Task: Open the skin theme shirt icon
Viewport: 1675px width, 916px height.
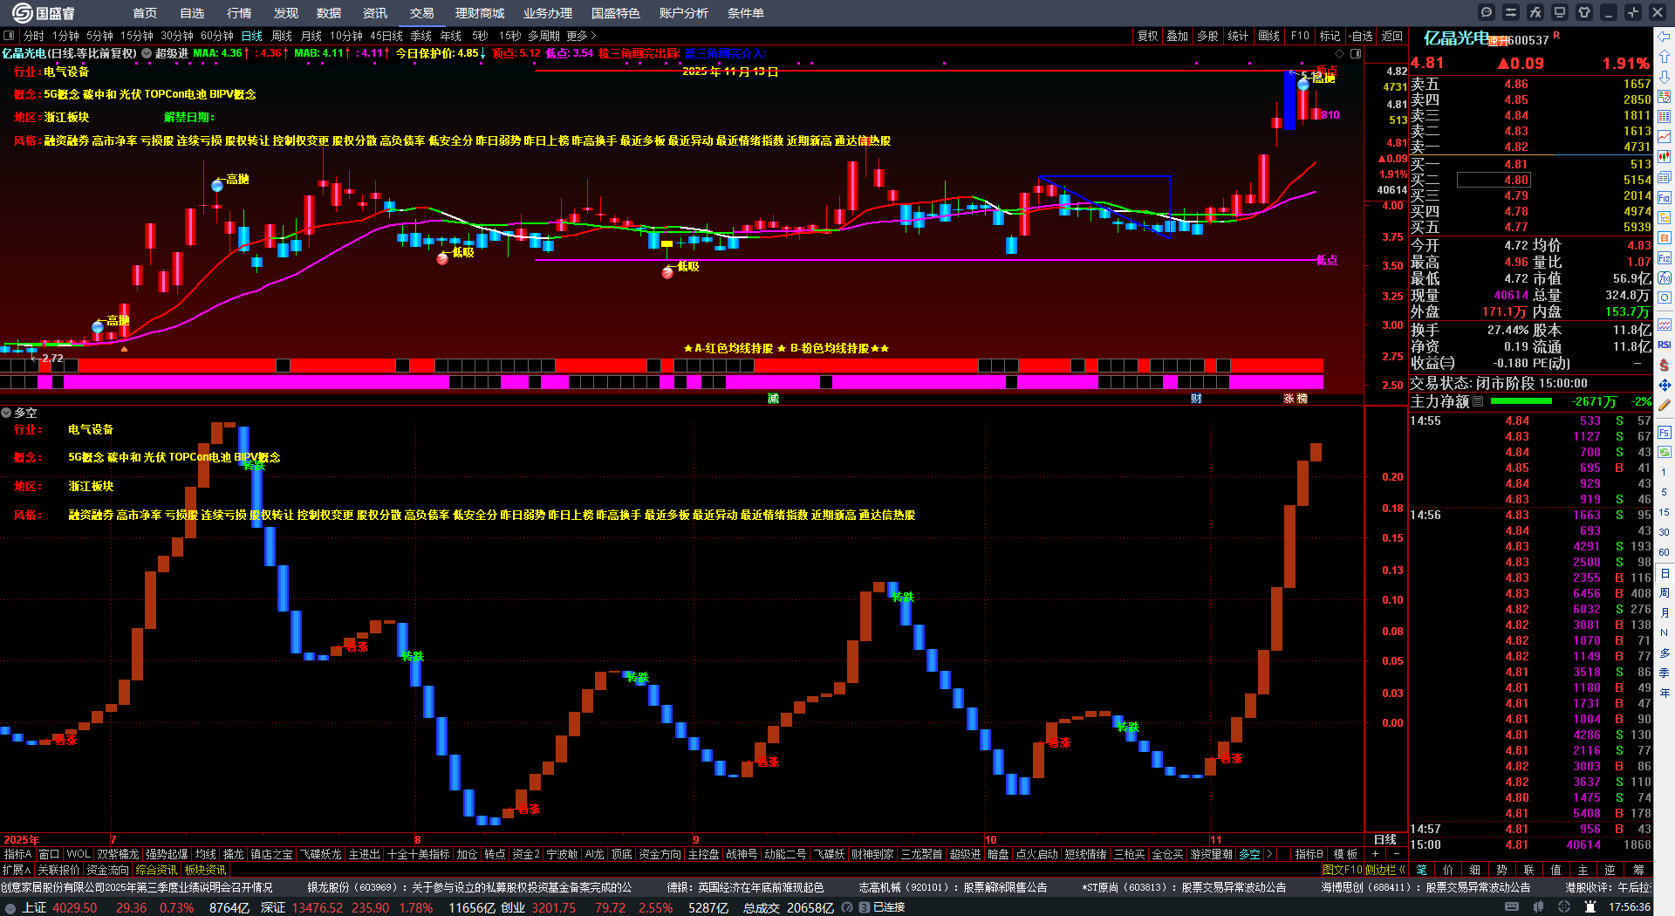Action: tap(1583, 12)
